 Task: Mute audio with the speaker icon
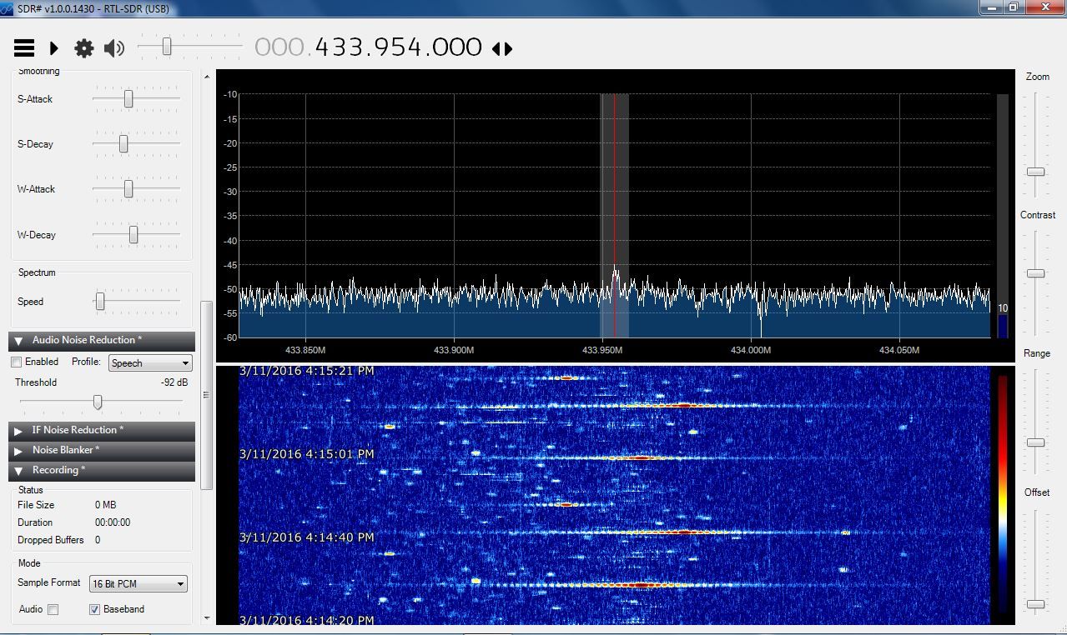[114, 48]
